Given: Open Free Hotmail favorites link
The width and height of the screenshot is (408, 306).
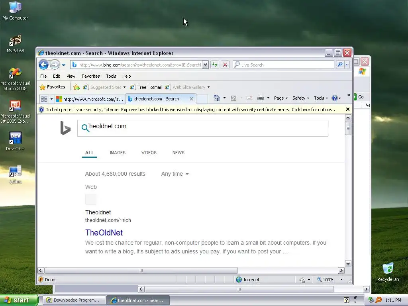Looking at the screenshot, I should 146,87.
